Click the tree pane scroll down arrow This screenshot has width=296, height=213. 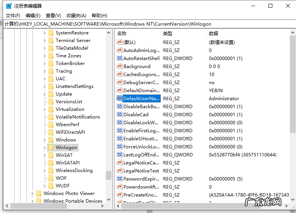108,200
